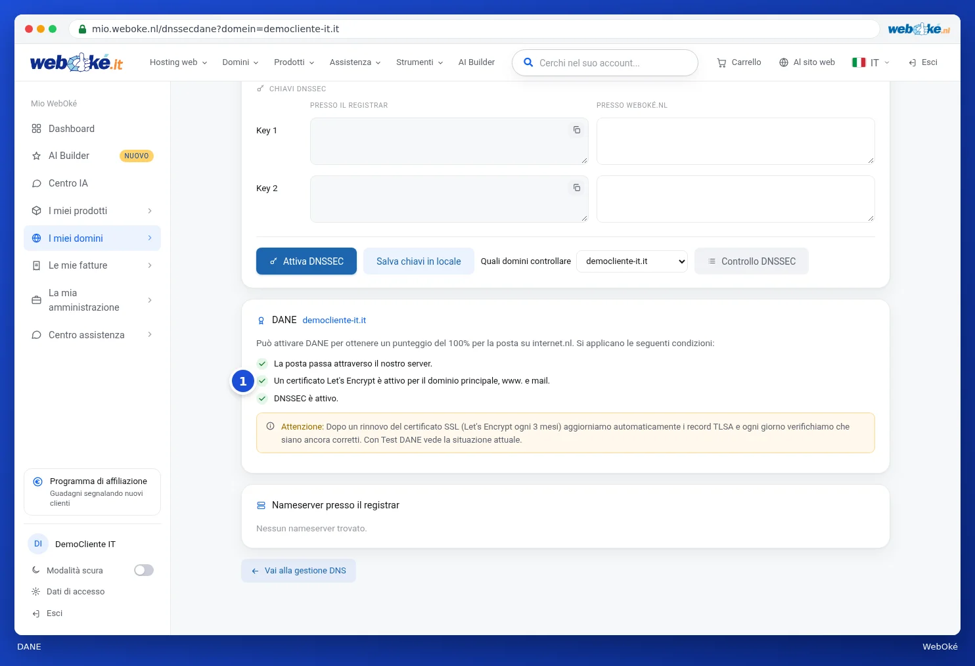
Task: Open the Strumenti menu
Action: click(419, 62)
